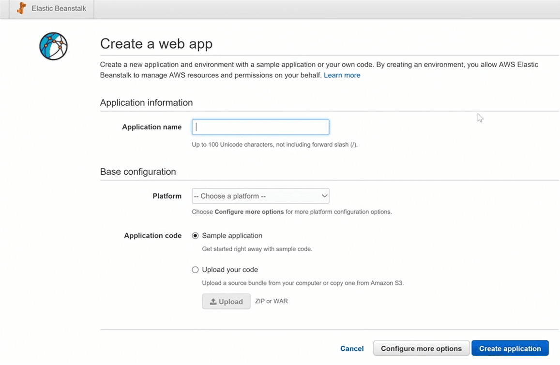This screenshot has height=365, width=560.
Task: Click the Create a web app heading
Action: point(156,44)
